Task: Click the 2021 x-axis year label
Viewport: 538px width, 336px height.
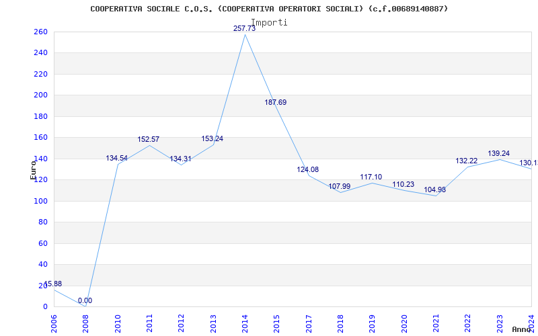Action: [436, 323]
